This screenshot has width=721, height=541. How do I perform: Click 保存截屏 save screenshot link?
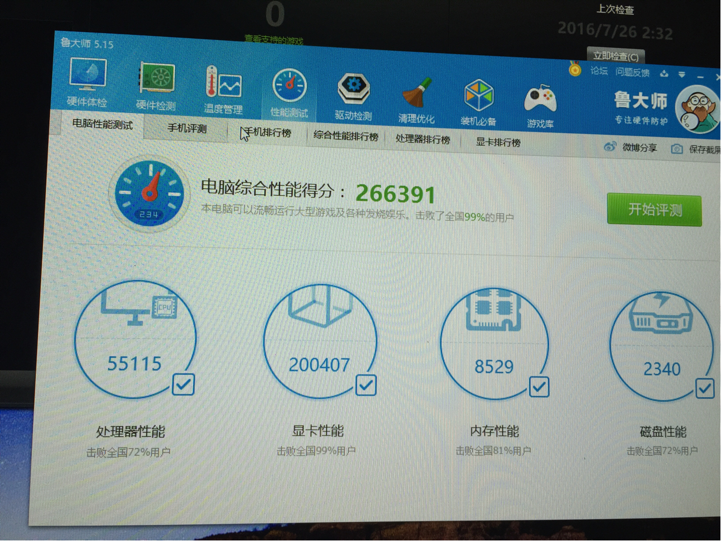click(x=704, y=149)
